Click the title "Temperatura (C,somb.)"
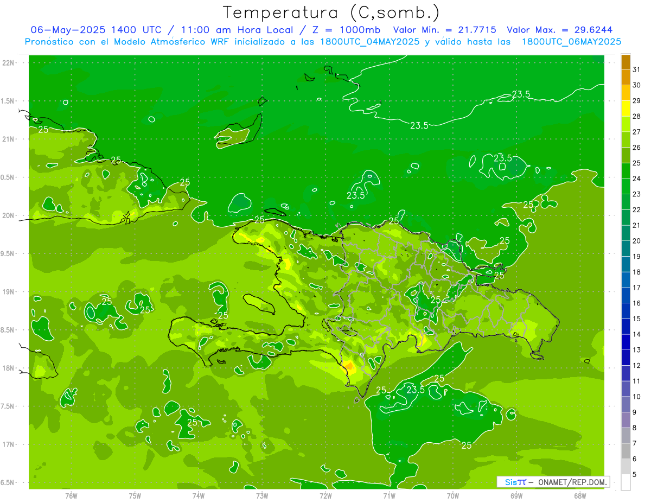This screenshot has width=651, height=503. (331, 12)
